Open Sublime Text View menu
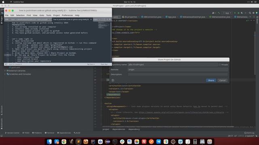Viewport: 259px width, 145px height. (35, 15)
